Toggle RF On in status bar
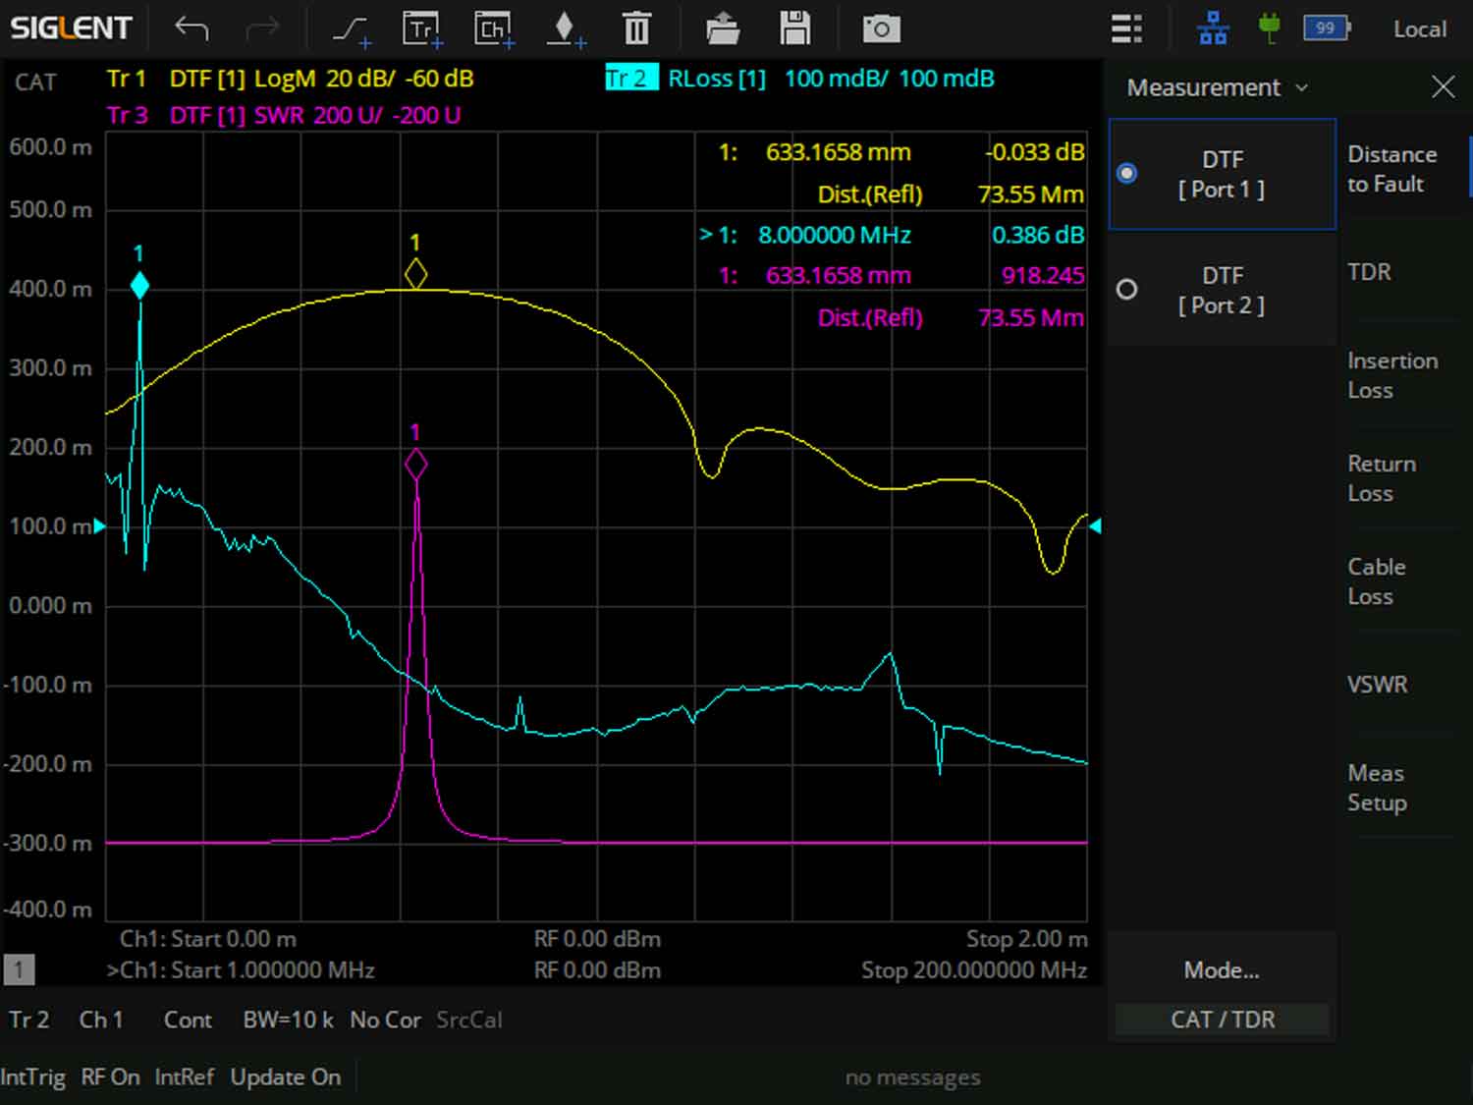This screenshot has width=1473, height=1105. pyautogui.click(x=110, y=1077)
